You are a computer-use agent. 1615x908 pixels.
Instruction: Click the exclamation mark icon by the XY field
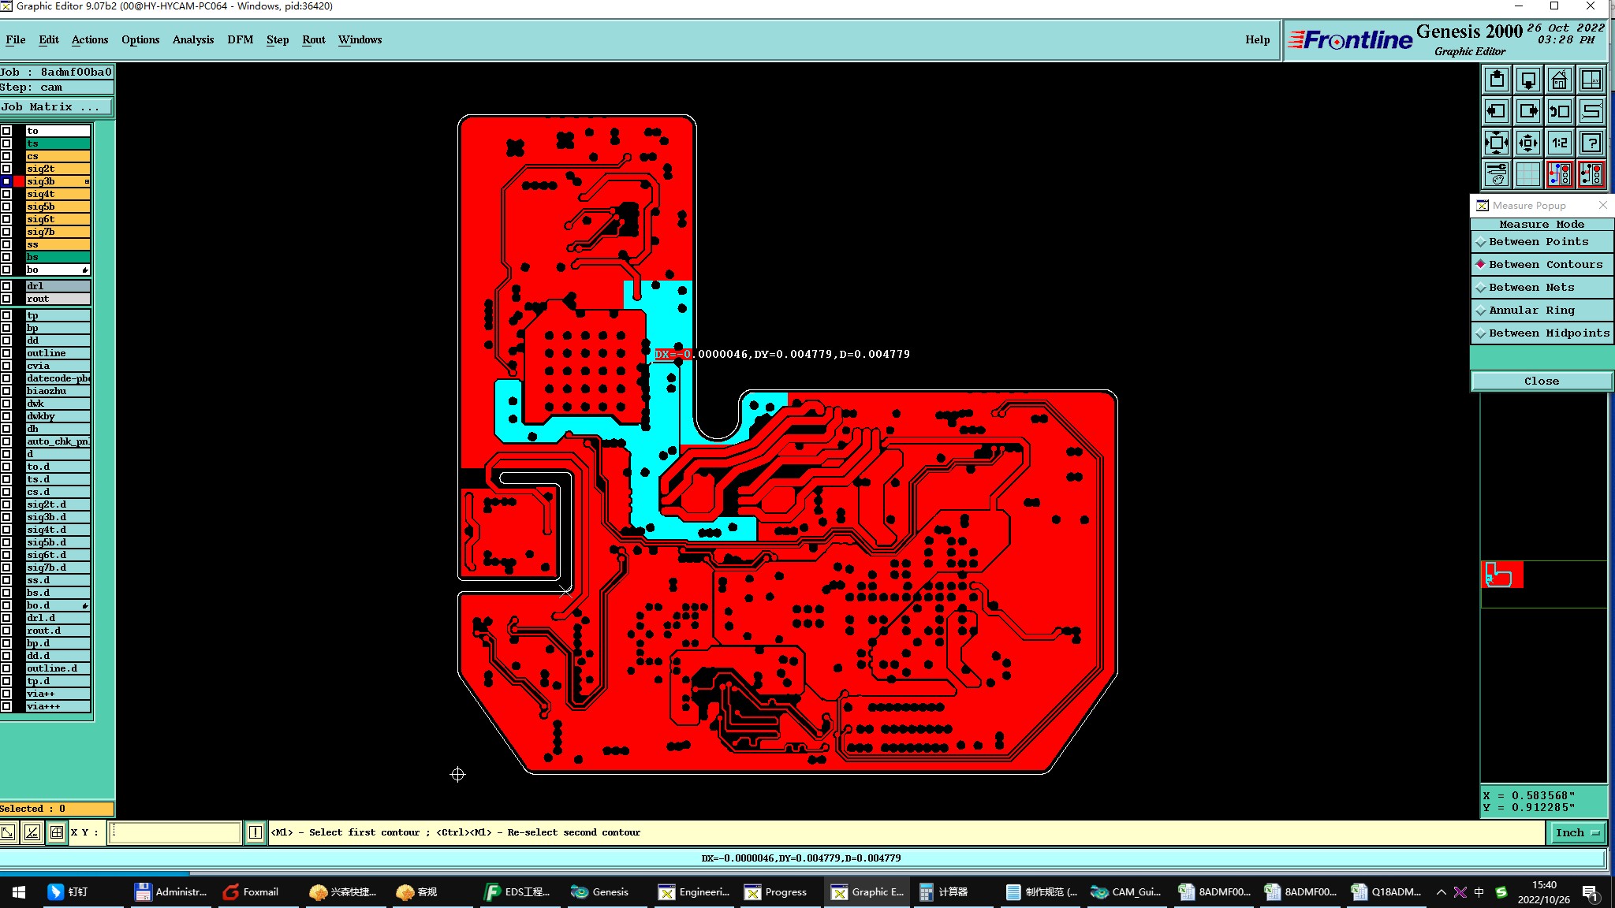pos(255,832)
